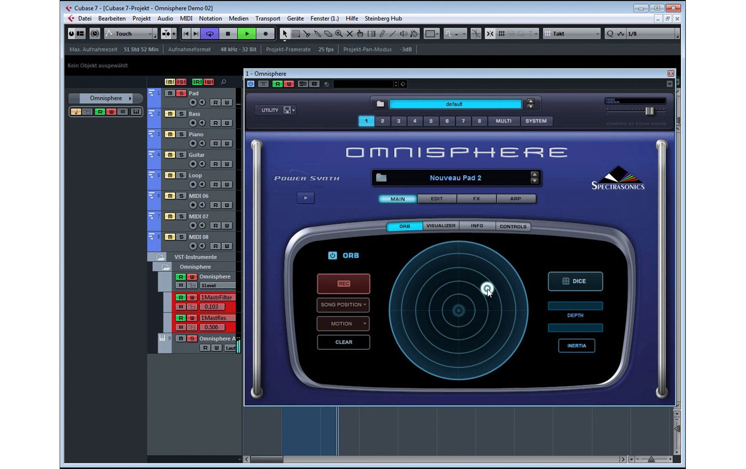Open the Transport menu
Image resolution: width=746 pixels, height=469 pixels.
pyautogui.click(x=268, y=19)
